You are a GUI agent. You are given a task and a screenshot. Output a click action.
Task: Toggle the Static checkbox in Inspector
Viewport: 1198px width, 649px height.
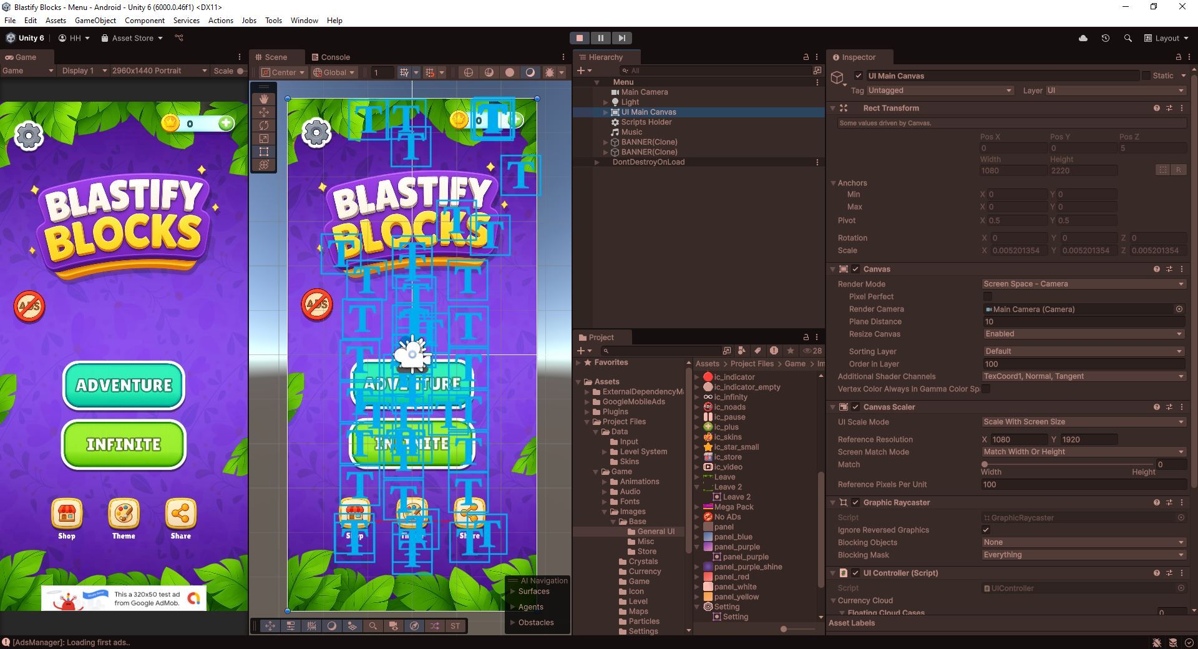(1146, 76)
